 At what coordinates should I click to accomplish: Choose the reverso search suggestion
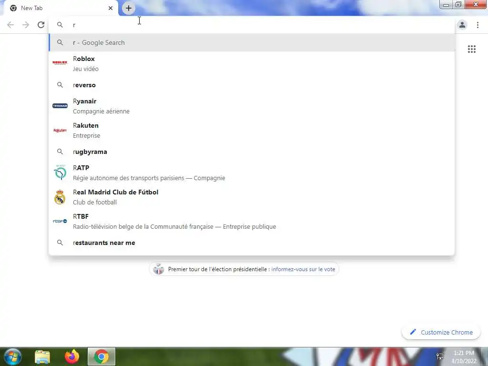coord(252,85)
